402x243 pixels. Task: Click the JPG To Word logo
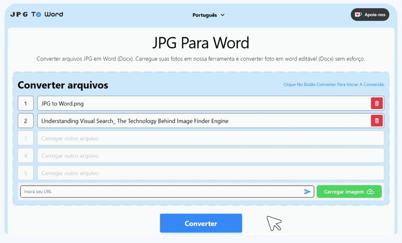(37, 15)
